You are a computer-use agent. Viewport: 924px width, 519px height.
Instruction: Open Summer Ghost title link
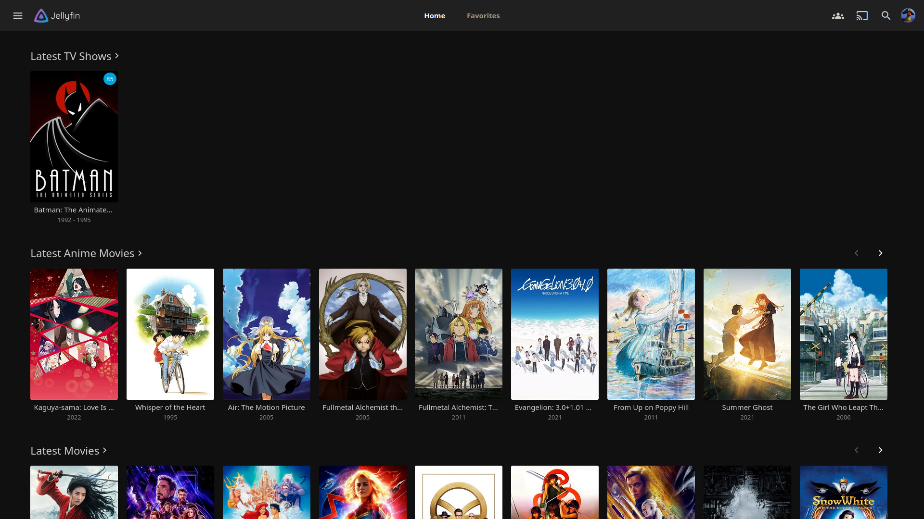[x=747, y=408]
